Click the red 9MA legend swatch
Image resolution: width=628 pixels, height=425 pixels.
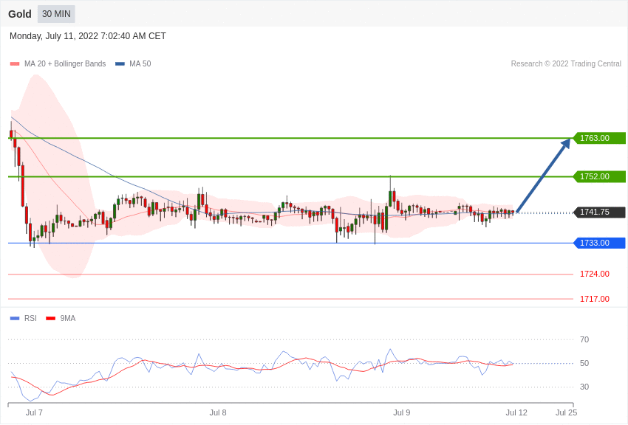click(50, 318)
